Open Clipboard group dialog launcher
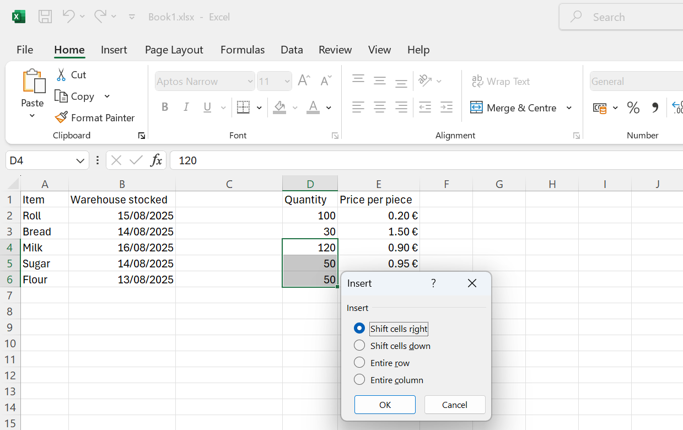This screenshot has height=430, width=683. [142, 136]
